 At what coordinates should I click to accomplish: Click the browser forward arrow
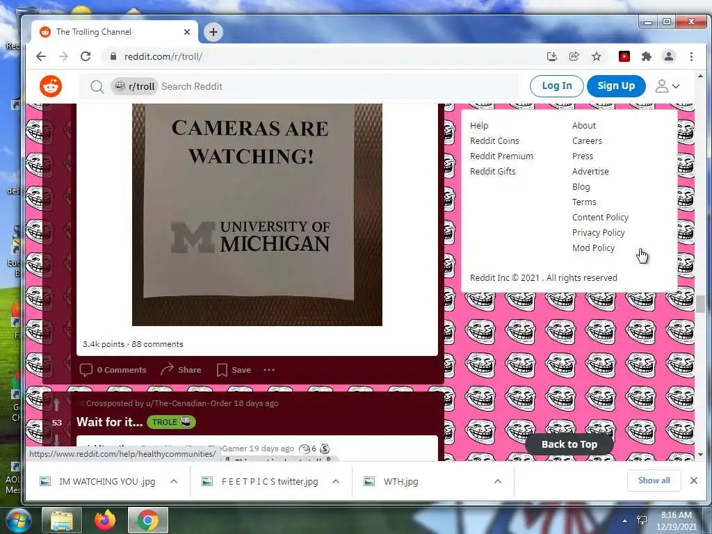click(63, 56)
